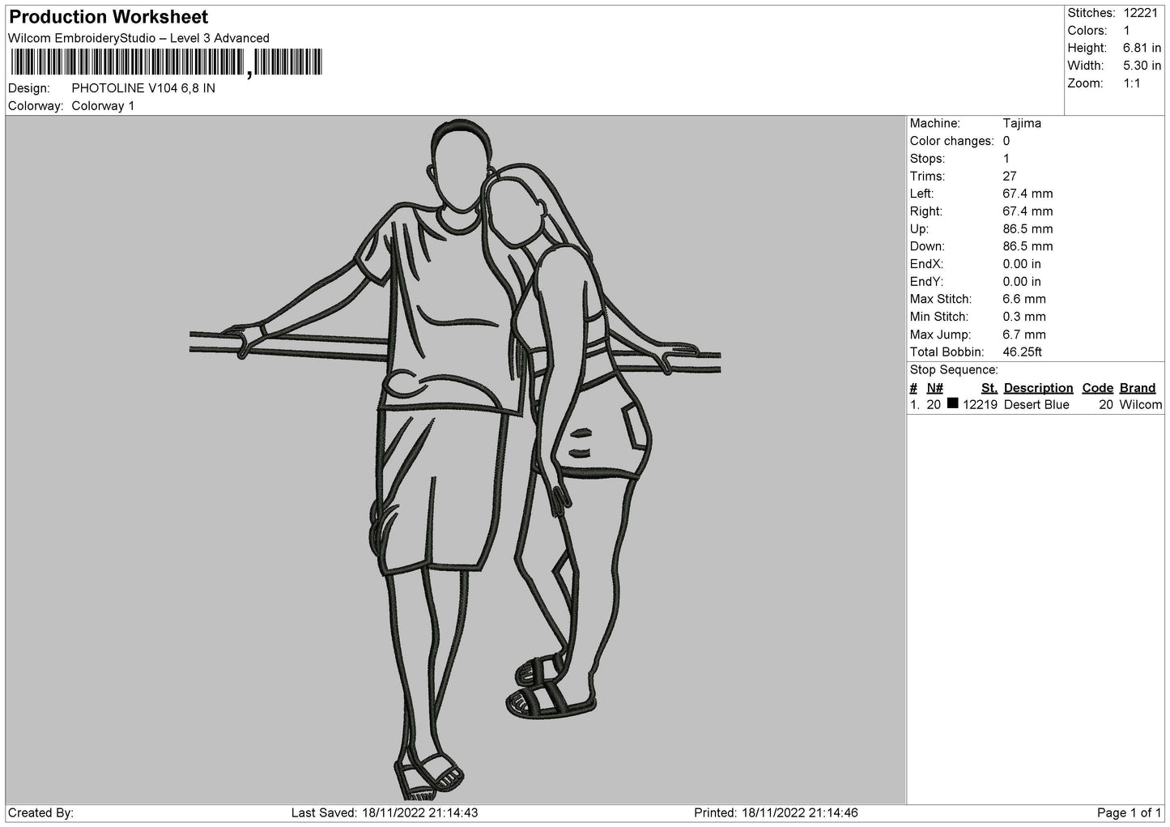Viewport: 1170px width, 827px height.
Task: Click the embroidery design preview of the couple
Action: pos(455,459)
